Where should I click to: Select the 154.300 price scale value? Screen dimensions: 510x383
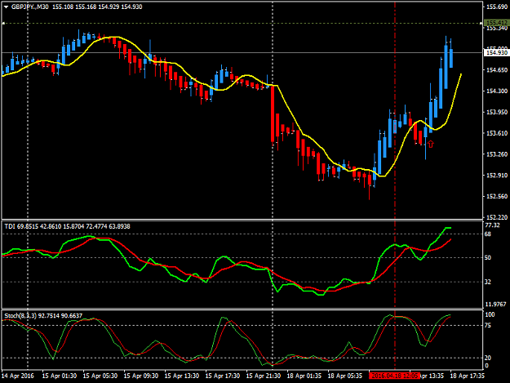[497, 91]
